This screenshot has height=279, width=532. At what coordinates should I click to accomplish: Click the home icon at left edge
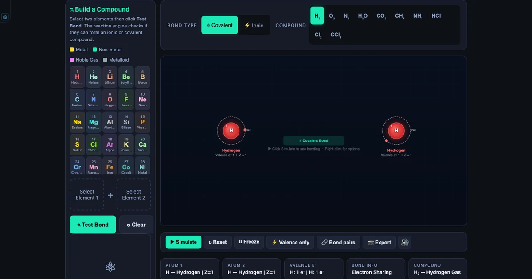pos(5,17)
